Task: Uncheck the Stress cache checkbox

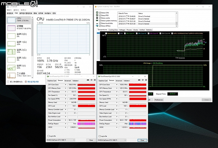Action: tap(100, 18)
